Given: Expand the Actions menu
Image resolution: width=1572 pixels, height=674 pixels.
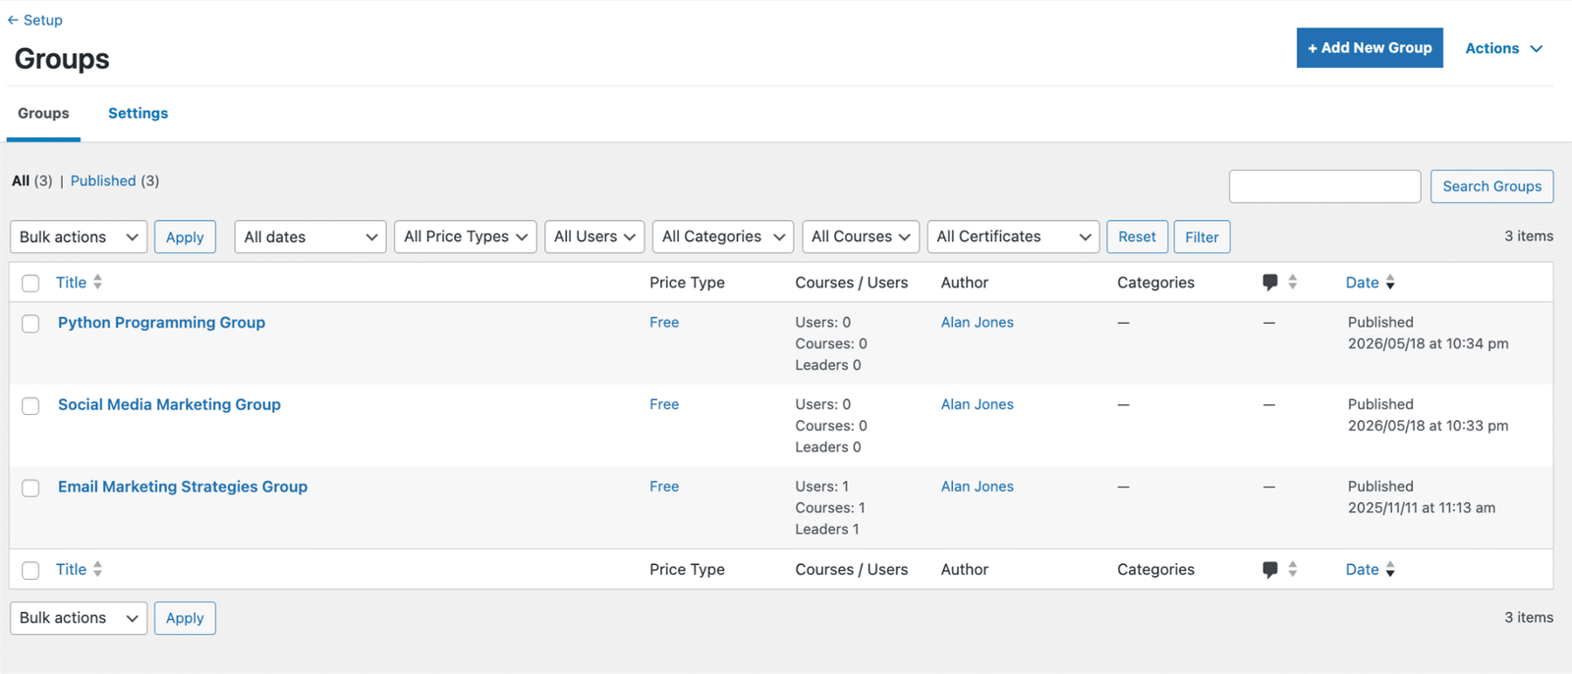Looking at the screenshot, I should [x=1503, y=48].
